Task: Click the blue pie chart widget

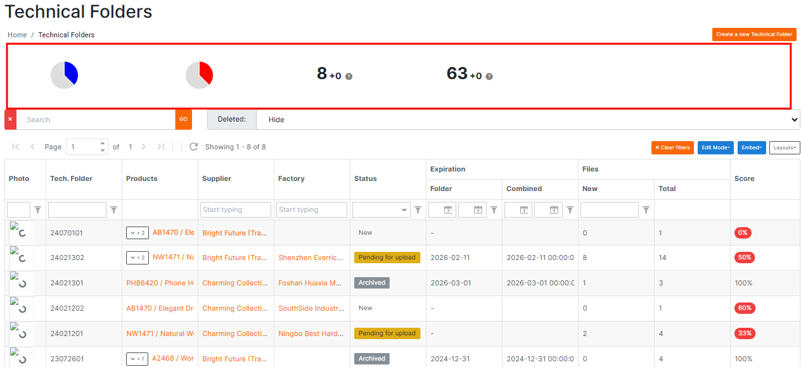Action: (x=64, y=75)
